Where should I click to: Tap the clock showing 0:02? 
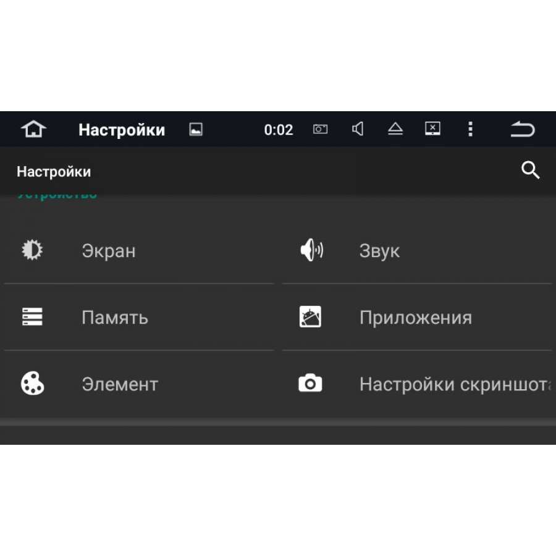(x=279, y=130)
